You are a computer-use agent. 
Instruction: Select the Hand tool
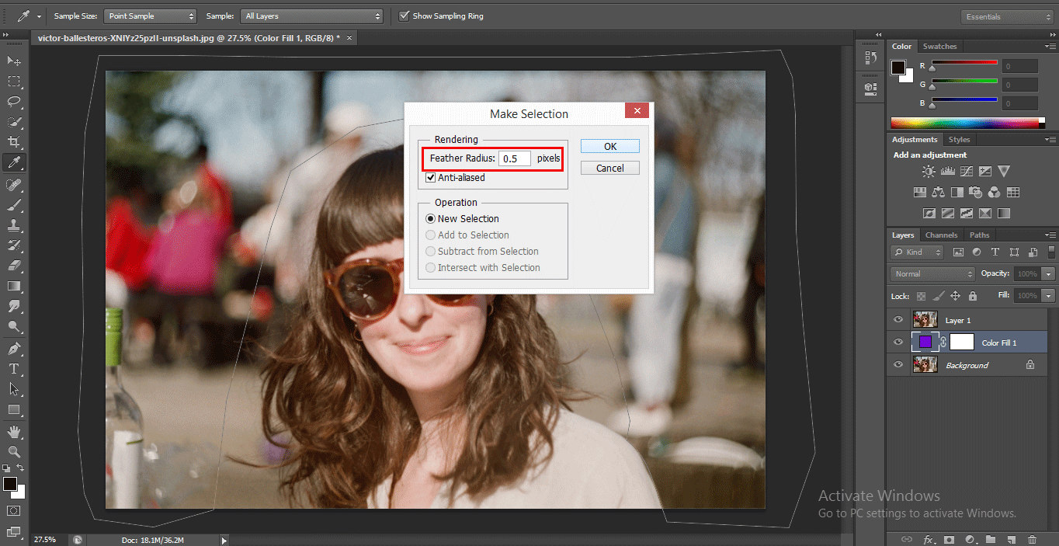[14, 431]
